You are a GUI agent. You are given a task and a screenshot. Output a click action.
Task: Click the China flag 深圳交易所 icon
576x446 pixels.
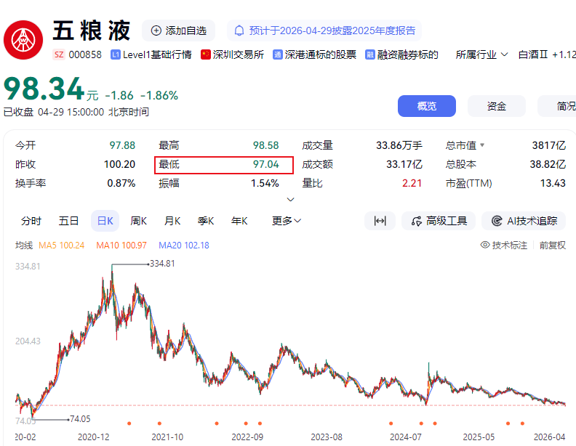(205, 54)
